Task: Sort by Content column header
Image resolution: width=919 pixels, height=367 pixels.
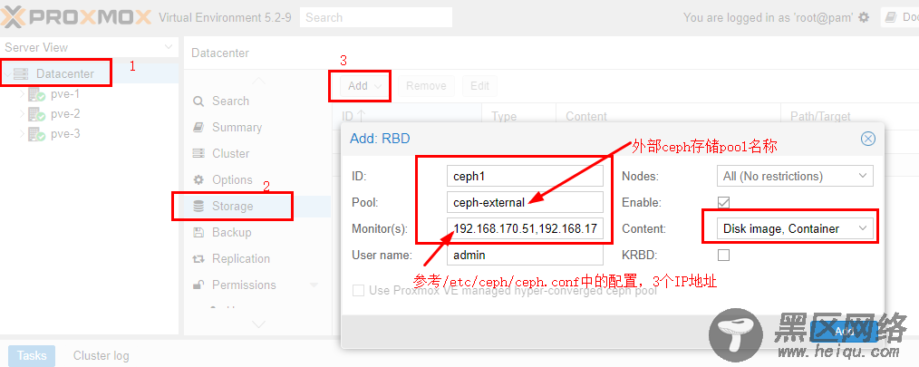Action: [x=669, y=117]
